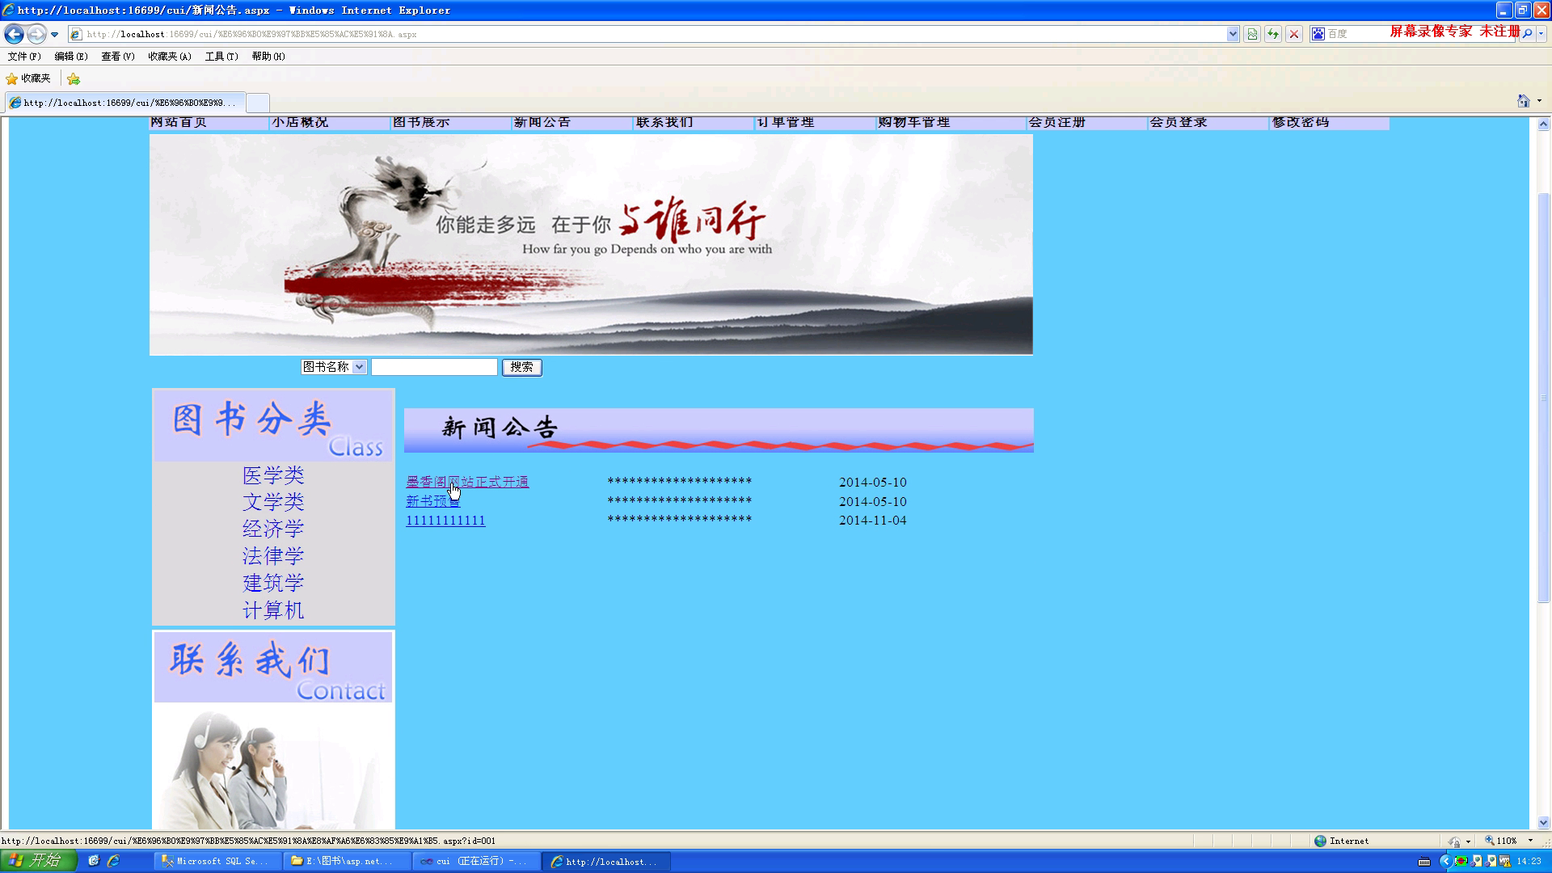The height and width of the screenshot is (873, 1552).
Task: Click the browser Back arrow button
Action: [14, 34]
